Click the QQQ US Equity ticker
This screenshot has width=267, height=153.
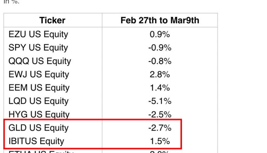40,61
